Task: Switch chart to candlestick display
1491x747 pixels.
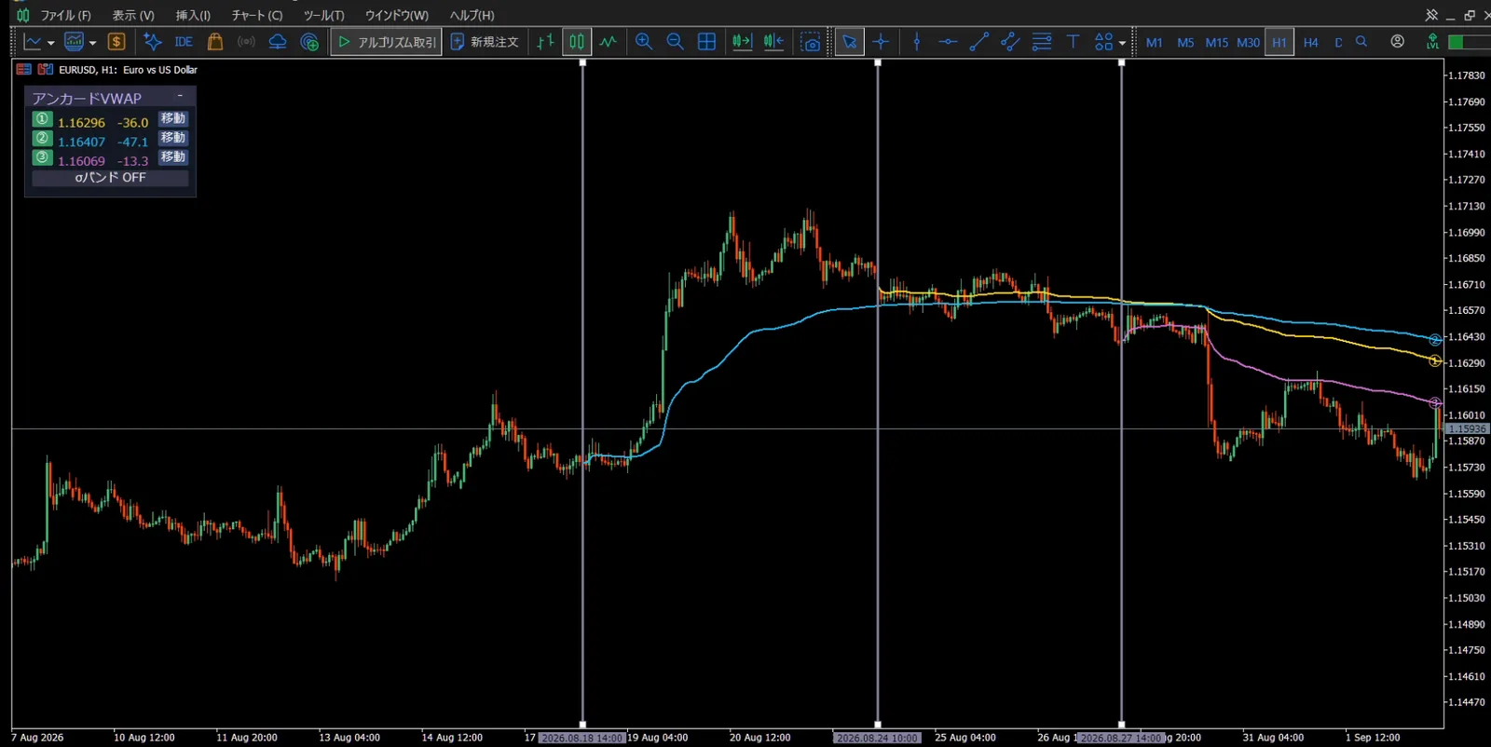Action: tap(577, 42)
